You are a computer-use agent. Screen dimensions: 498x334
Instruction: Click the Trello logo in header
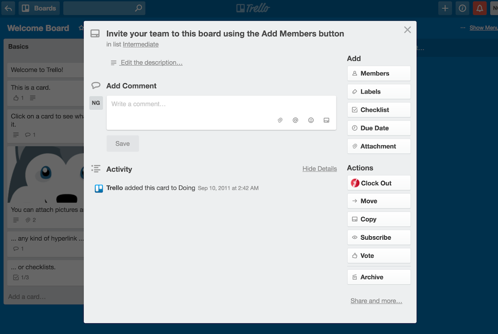[253, 8]
